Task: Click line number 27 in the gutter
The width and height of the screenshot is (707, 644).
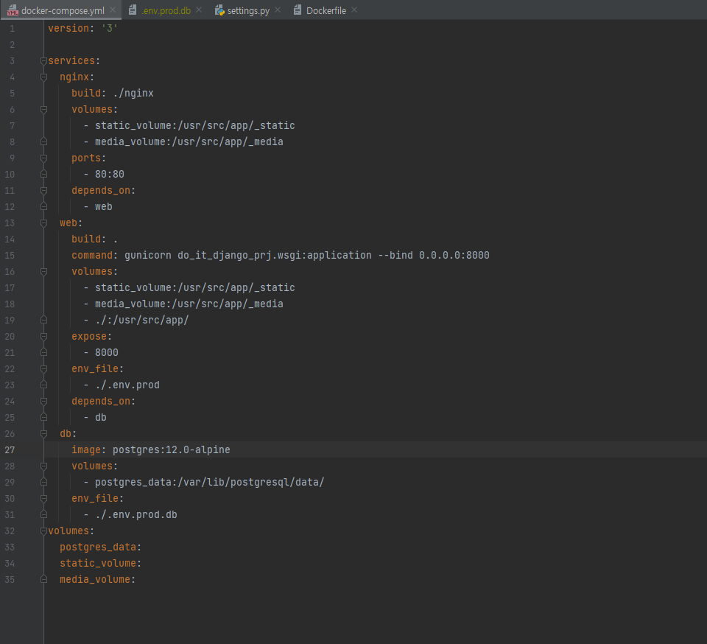Action: [10, 450]
